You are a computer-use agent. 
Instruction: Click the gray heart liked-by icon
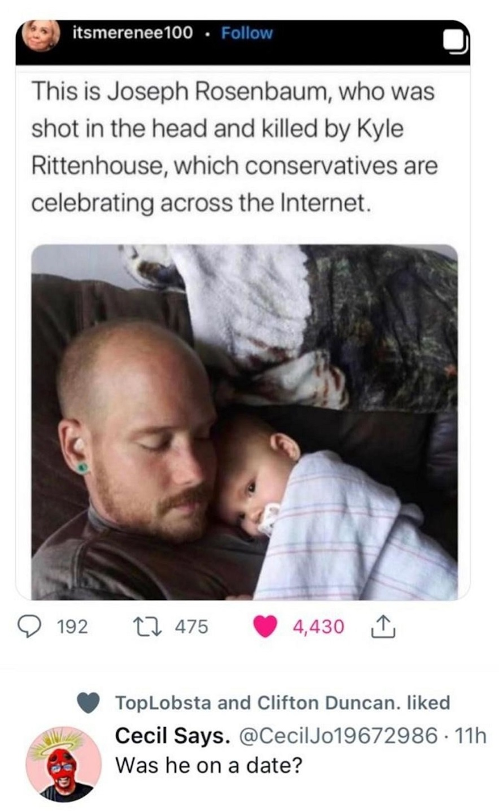pyautogui.click(x=90, y=703)
